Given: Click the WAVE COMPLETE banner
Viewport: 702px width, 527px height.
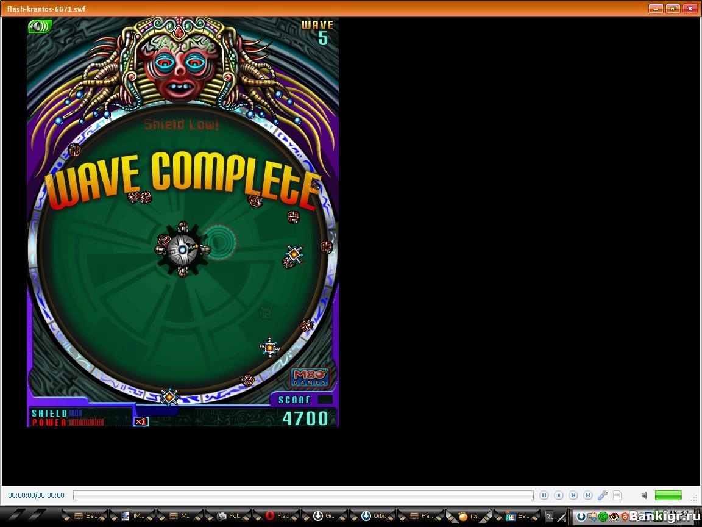Looking at the screenshot, I should point(183,181).
